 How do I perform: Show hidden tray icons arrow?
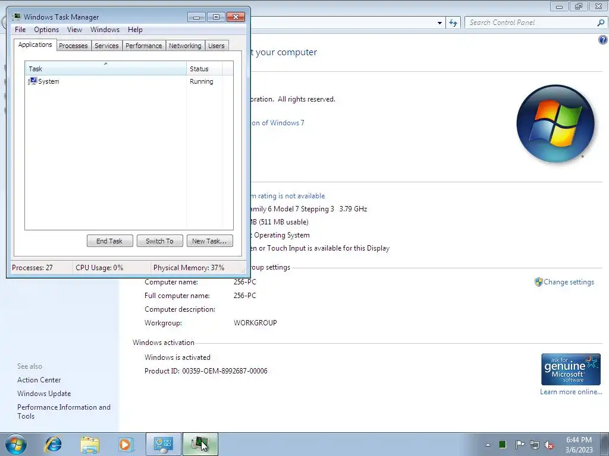(488, 445)
